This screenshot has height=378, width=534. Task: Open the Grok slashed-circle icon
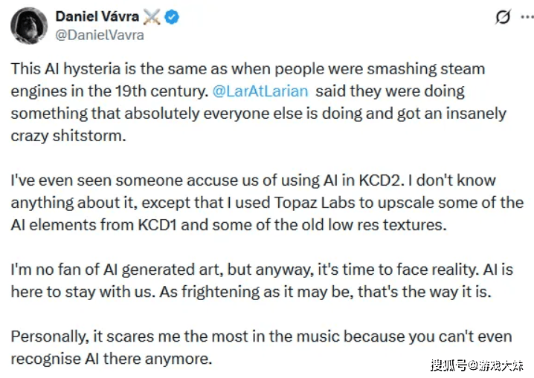(x=501, y=16)
